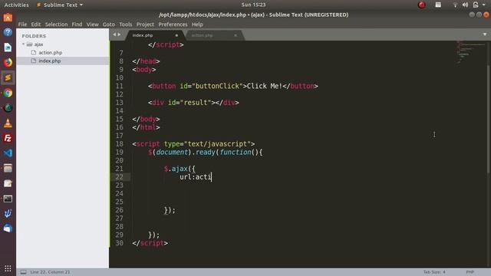The height and width of the screenshot is (276, 491).
Task: Open the tab list dropdown arrow
Action: pyautogui.click(x=484, y=34)
